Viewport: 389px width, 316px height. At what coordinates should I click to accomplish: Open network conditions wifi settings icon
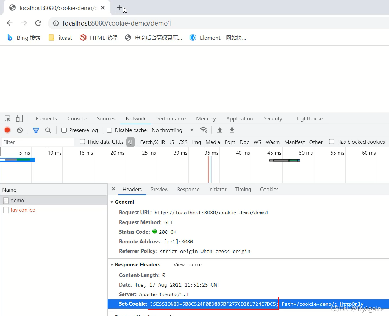tap(204, 130)
